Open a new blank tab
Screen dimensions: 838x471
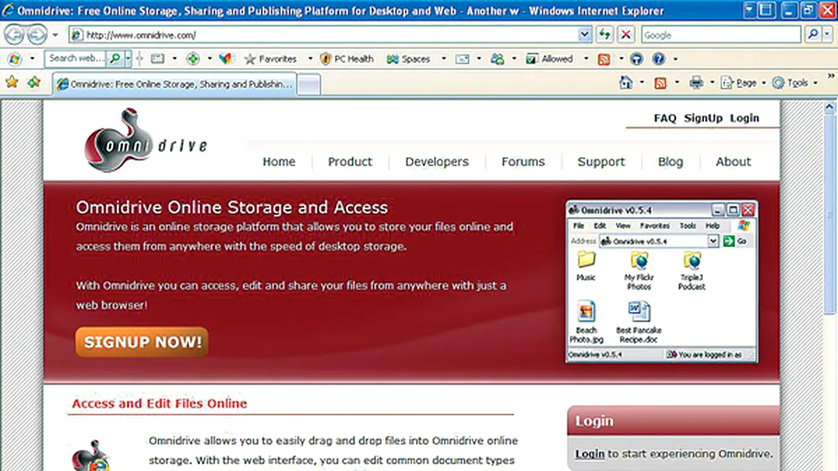309,84
